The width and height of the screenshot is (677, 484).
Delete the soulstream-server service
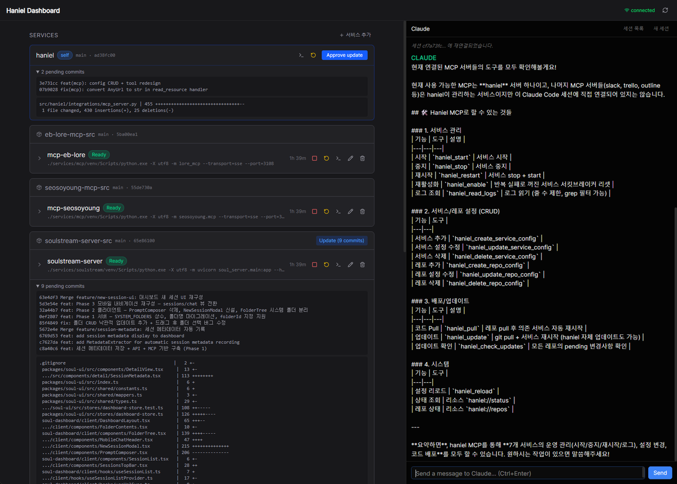coord(362,264)
